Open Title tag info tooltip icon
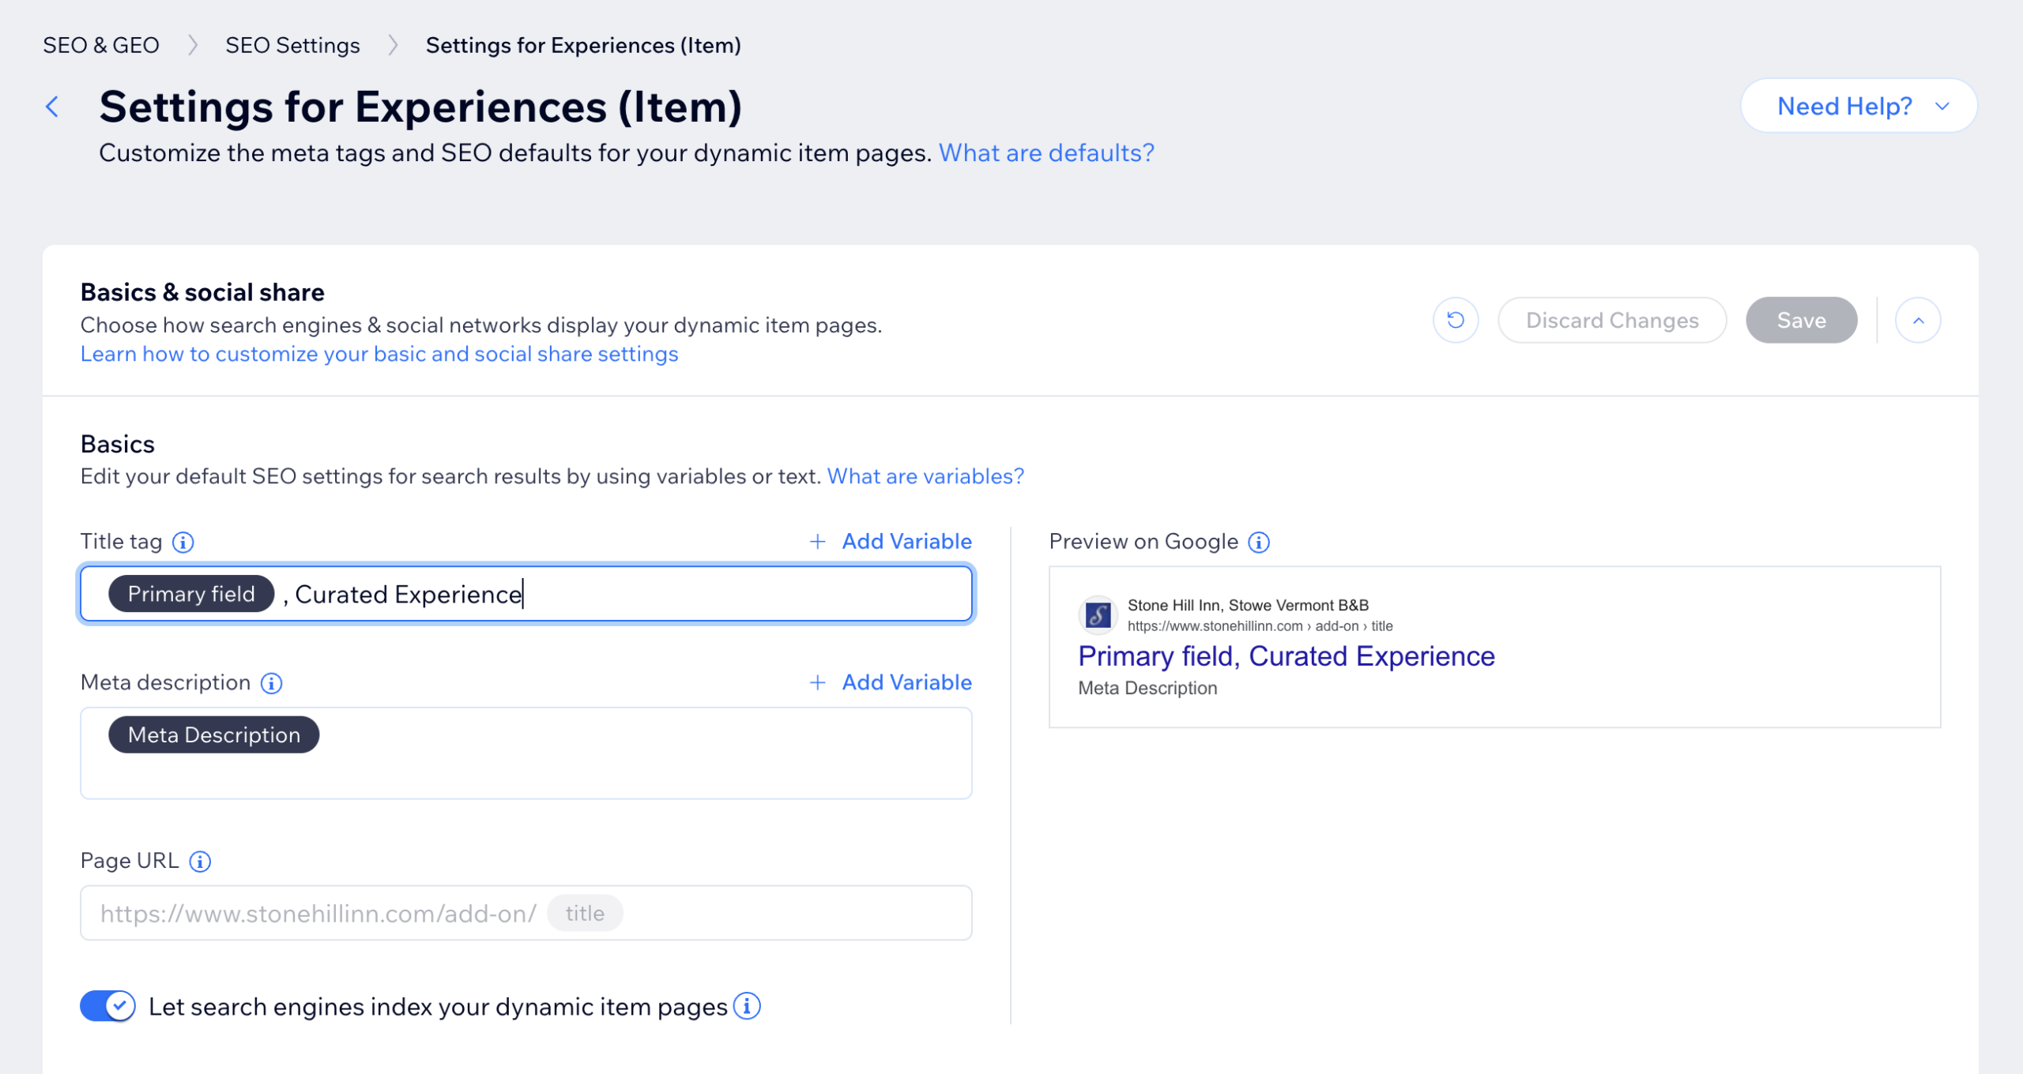This screenshot has height=1074, width=2023. point(183,543)
